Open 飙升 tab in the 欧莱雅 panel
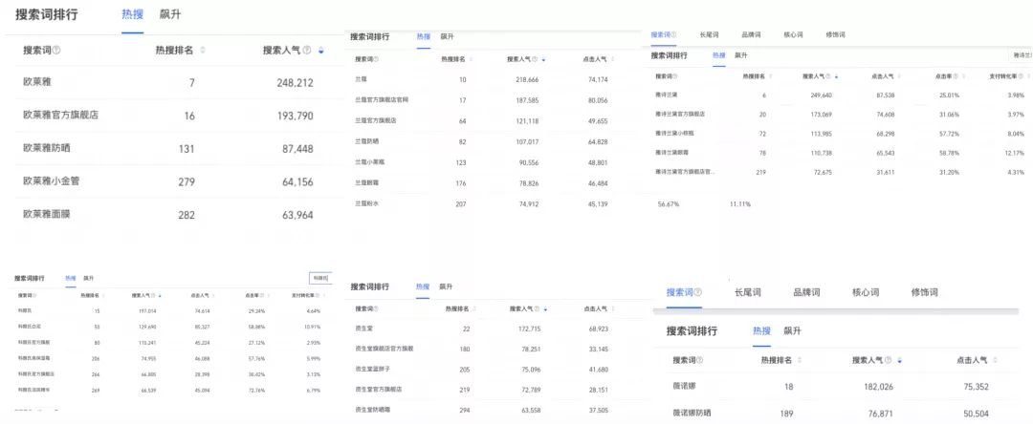This screenshot has height=424, width=1033. (x=170, y=14)
